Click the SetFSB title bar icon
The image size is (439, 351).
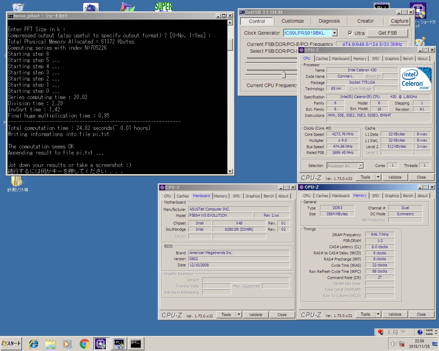click(242, 12)
